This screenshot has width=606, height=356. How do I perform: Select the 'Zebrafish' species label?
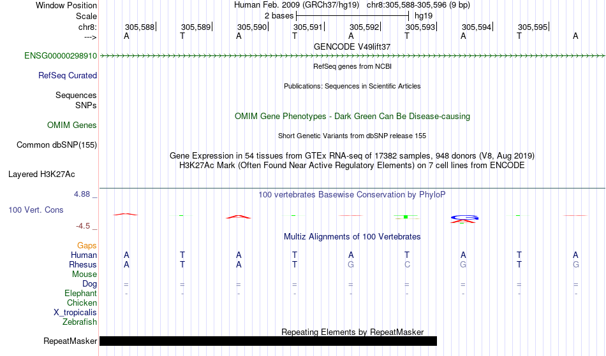pos(80,322)
